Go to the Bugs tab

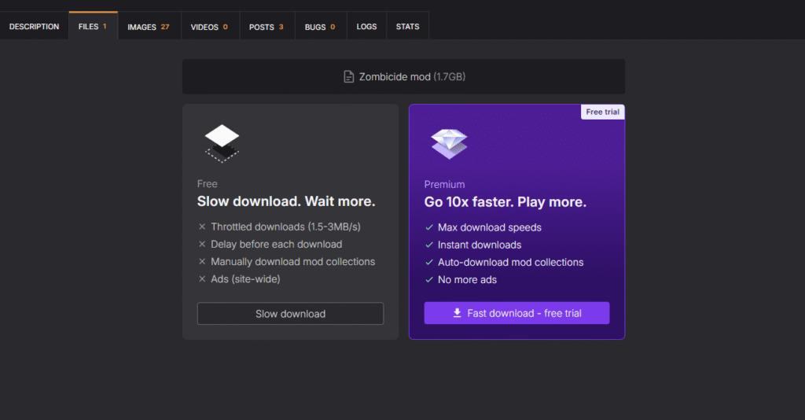pos(320,27)
